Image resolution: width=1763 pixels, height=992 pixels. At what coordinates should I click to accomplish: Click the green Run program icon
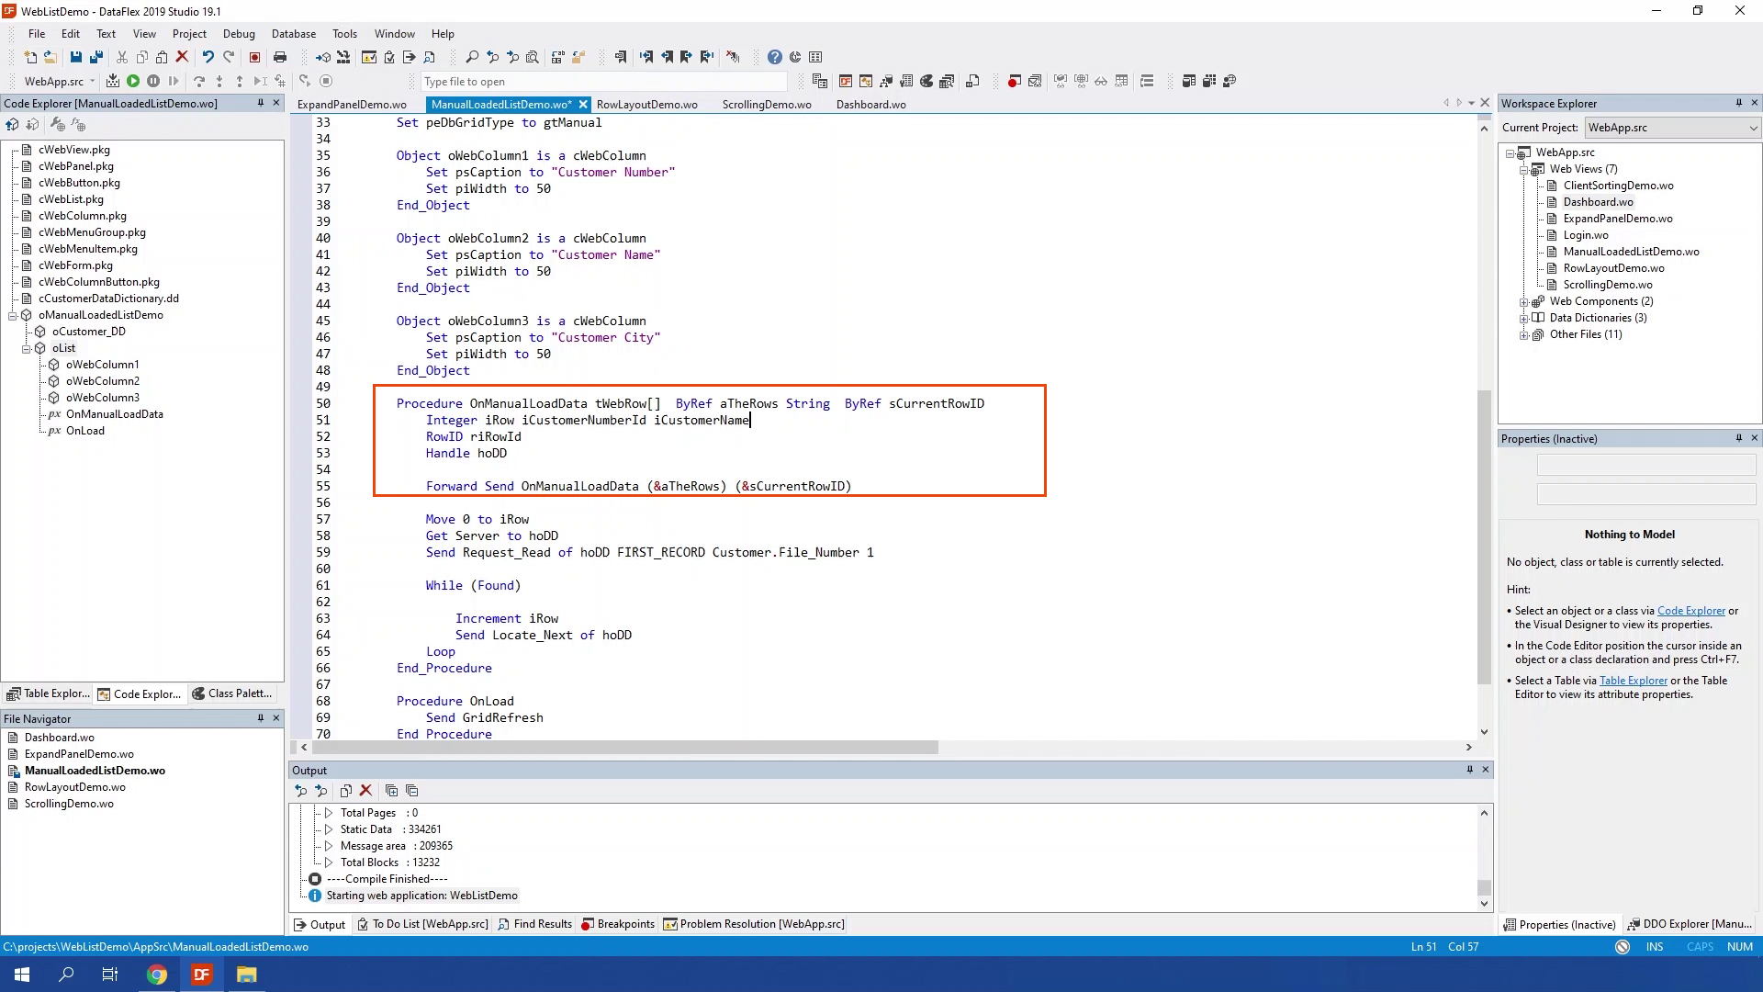click(133, 81)
